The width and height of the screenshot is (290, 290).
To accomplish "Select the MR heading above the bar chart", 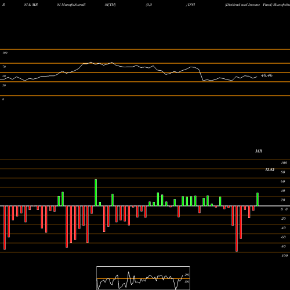I will point(259,151).
